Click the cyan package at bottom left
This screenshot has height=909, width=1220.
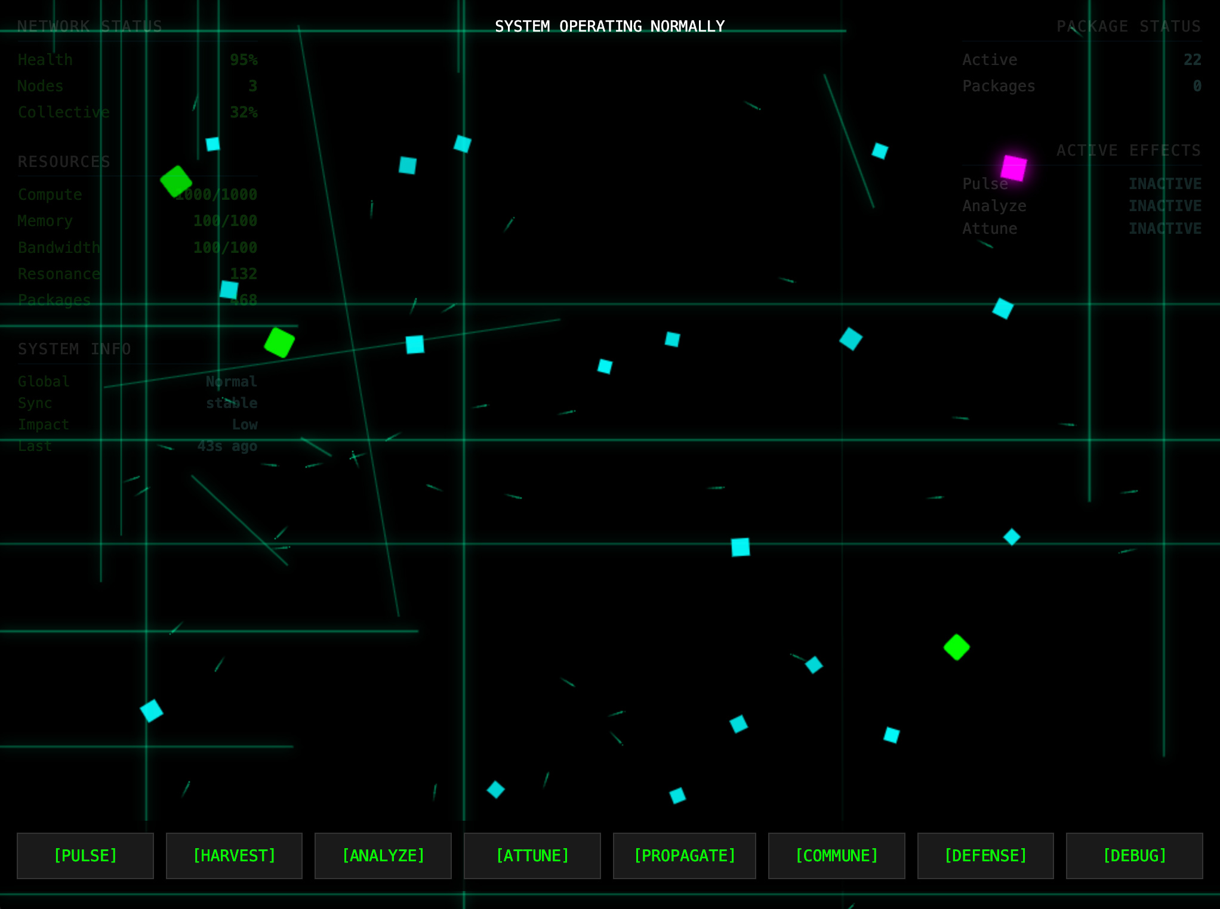click(x=152, y=710)
